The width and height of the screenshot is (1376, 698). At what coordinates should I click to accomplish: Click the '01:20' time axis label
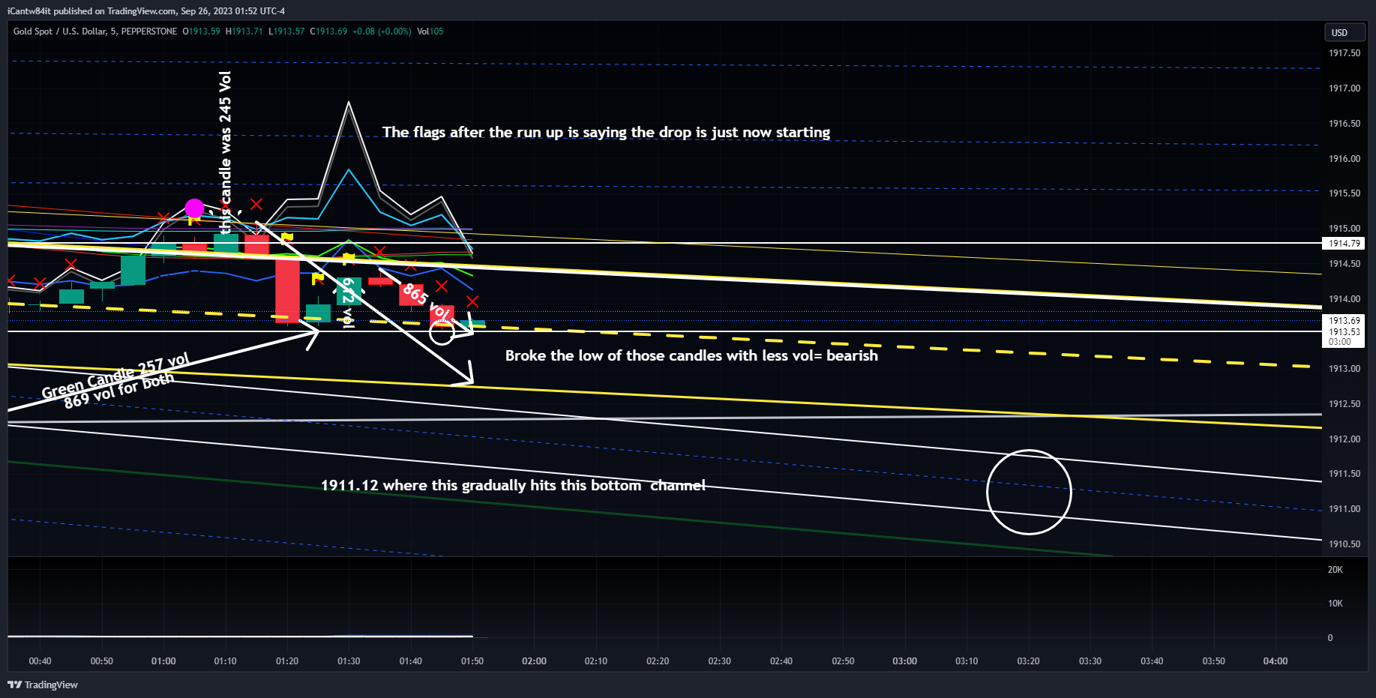tap(287, 661)
